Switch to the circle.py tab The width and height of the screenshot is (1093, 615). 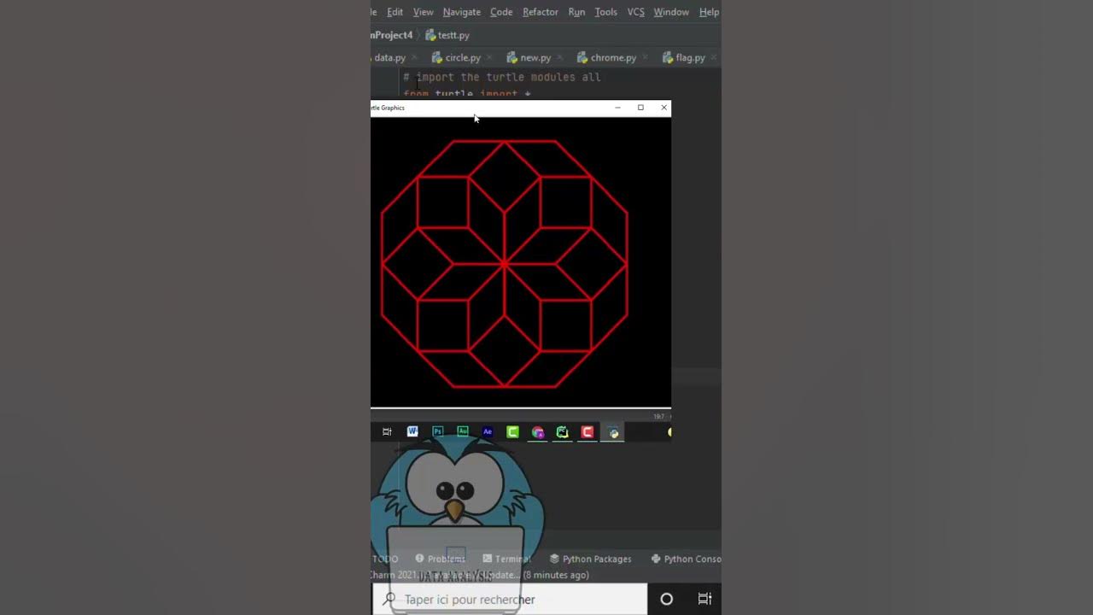[x=462, y=58]
